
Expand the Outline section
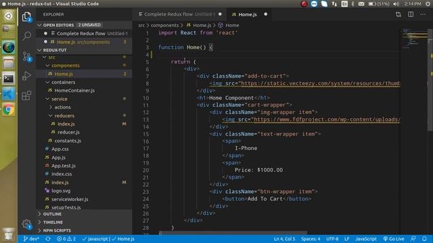click(84, 214)
